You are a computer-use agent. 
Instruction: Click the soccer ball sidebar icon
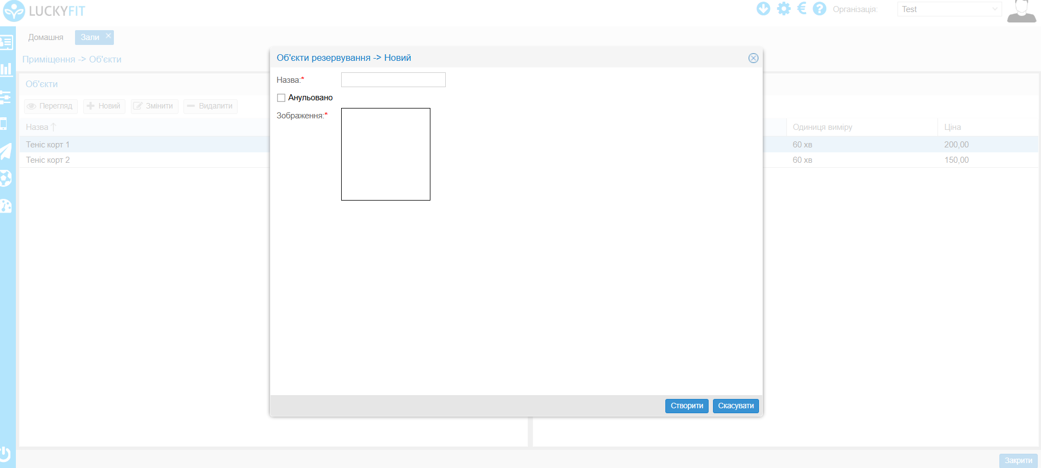pyautogui.click(x=5, y=178)
